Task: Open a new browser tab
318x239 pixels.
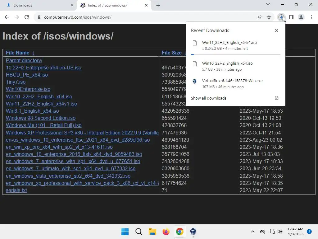Action: 158,5
